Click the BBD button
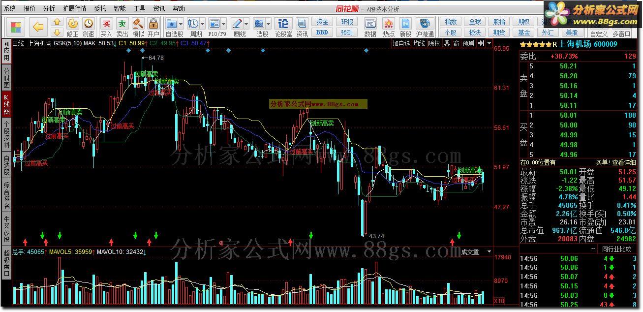643x312 pixels. coord(322,32)
